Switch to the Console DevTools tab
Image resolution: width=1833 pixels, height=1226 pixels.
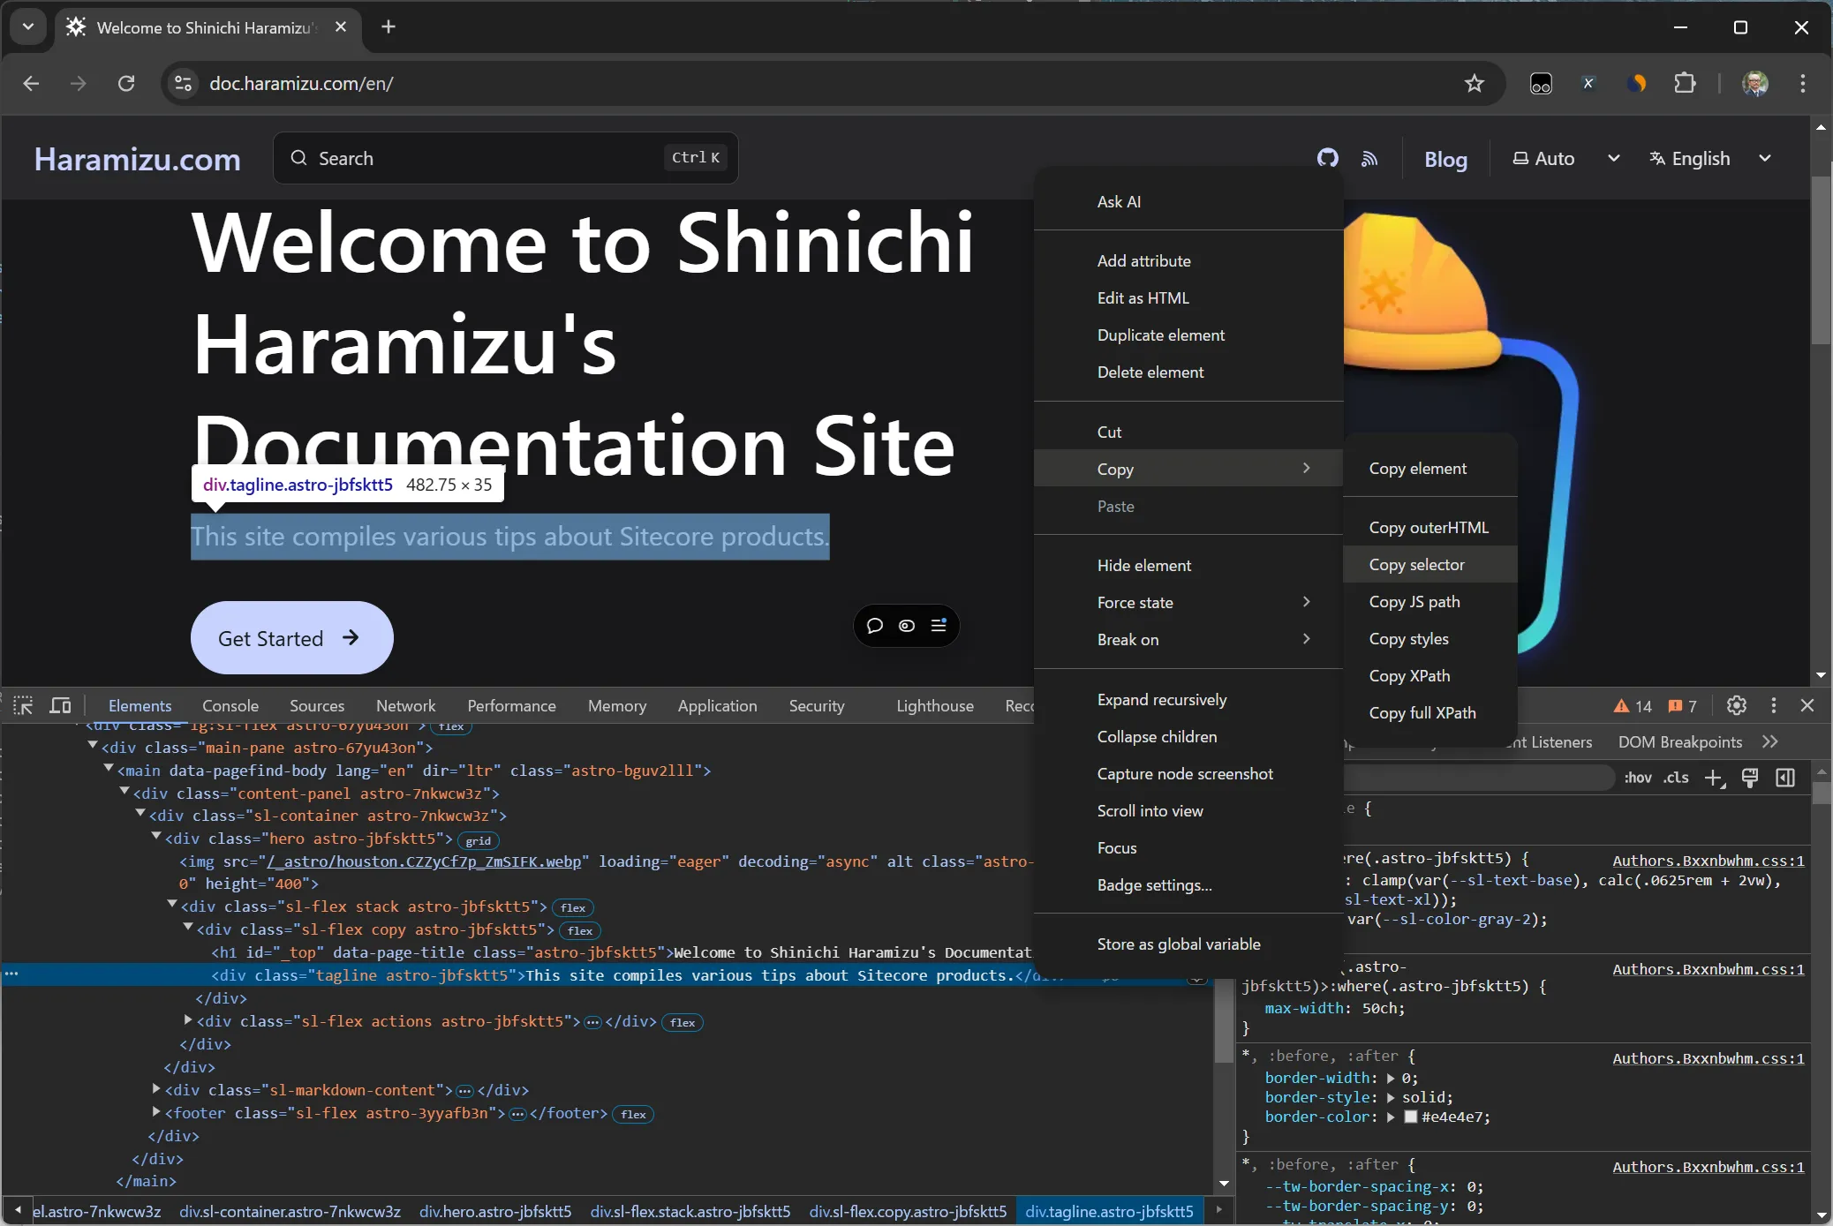230,704
